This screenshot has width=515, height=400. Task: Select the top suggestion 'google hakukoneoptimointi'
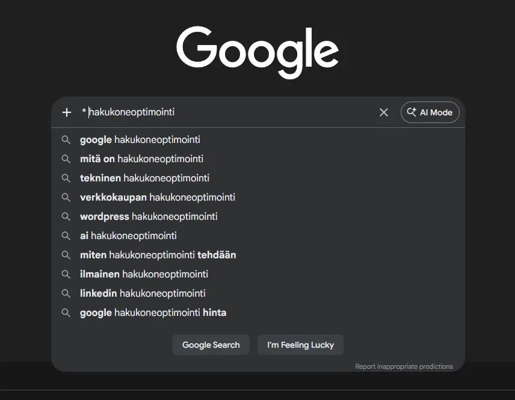tap(140, 139)
